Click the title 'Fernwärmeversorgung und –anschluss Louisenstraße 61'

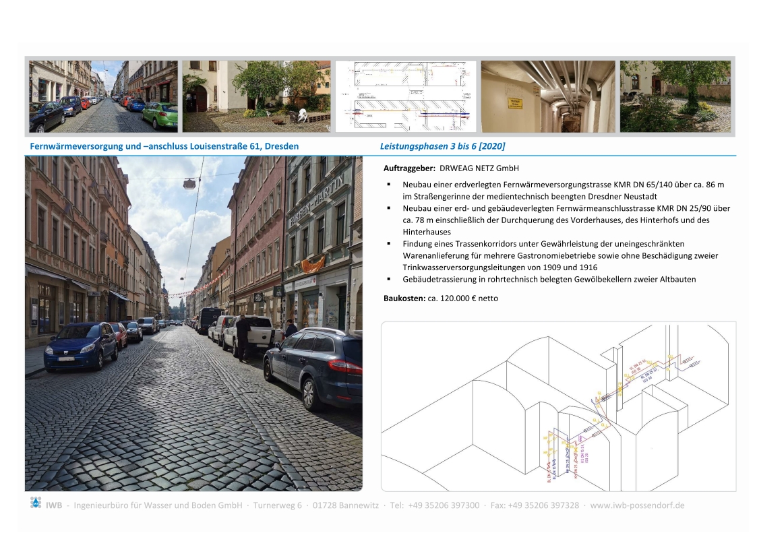tap(164, 146)
